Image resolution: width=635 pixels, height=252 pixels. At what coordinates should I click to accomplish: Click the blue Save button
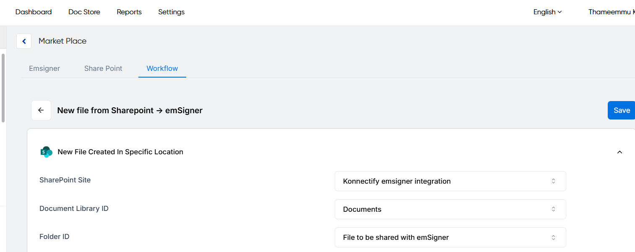621,110
